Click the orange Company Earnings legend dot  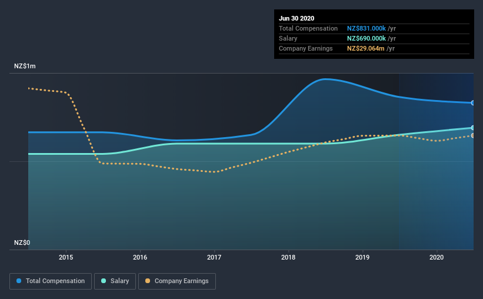pyautogui.click(x=148, y=281)
